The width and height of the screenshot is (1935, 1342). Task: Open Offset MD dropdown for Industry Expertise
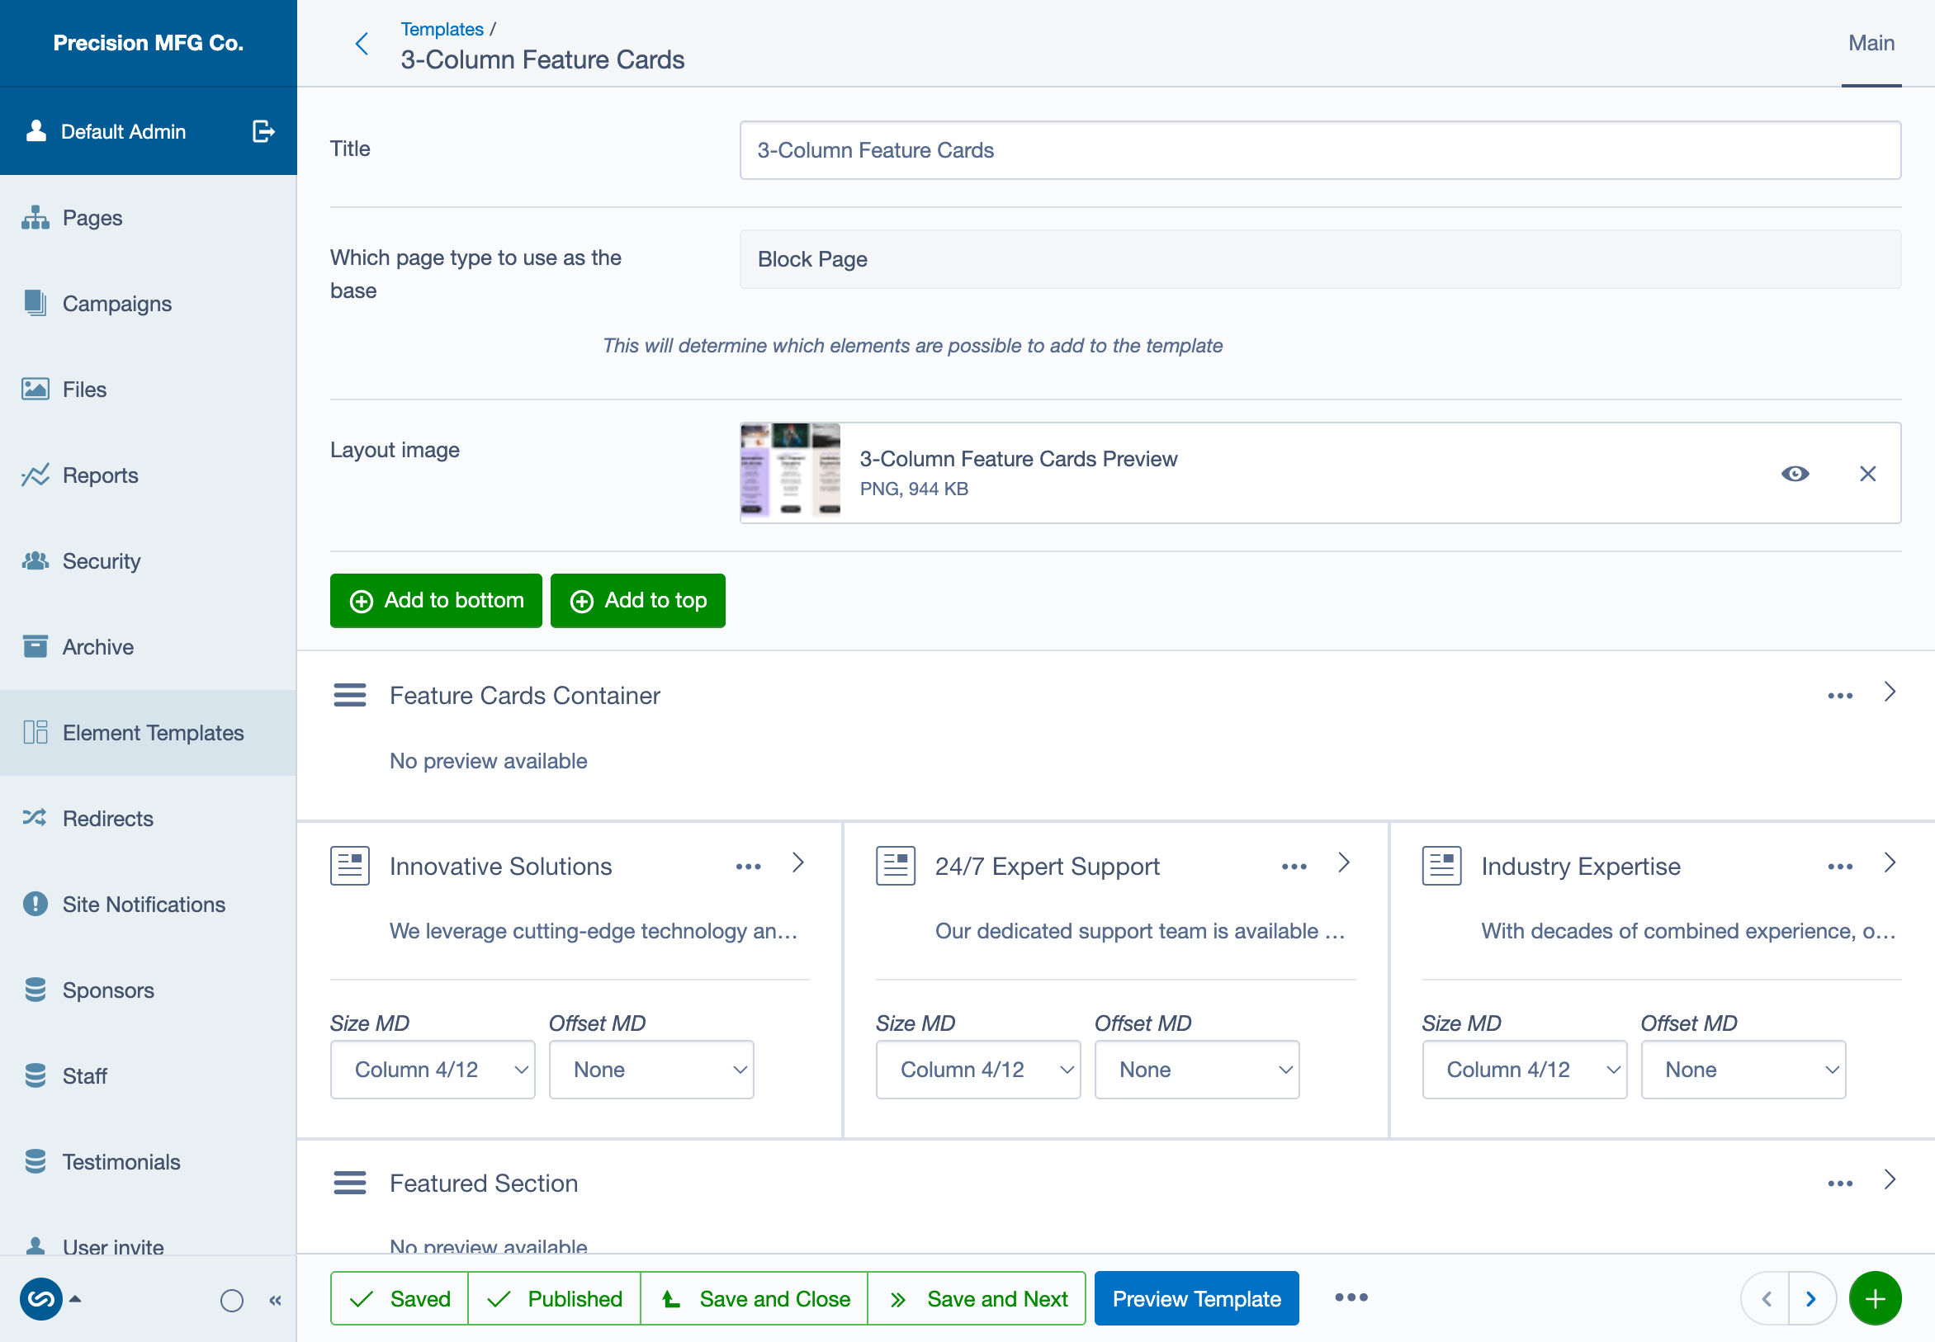tap(1743, 1070)
